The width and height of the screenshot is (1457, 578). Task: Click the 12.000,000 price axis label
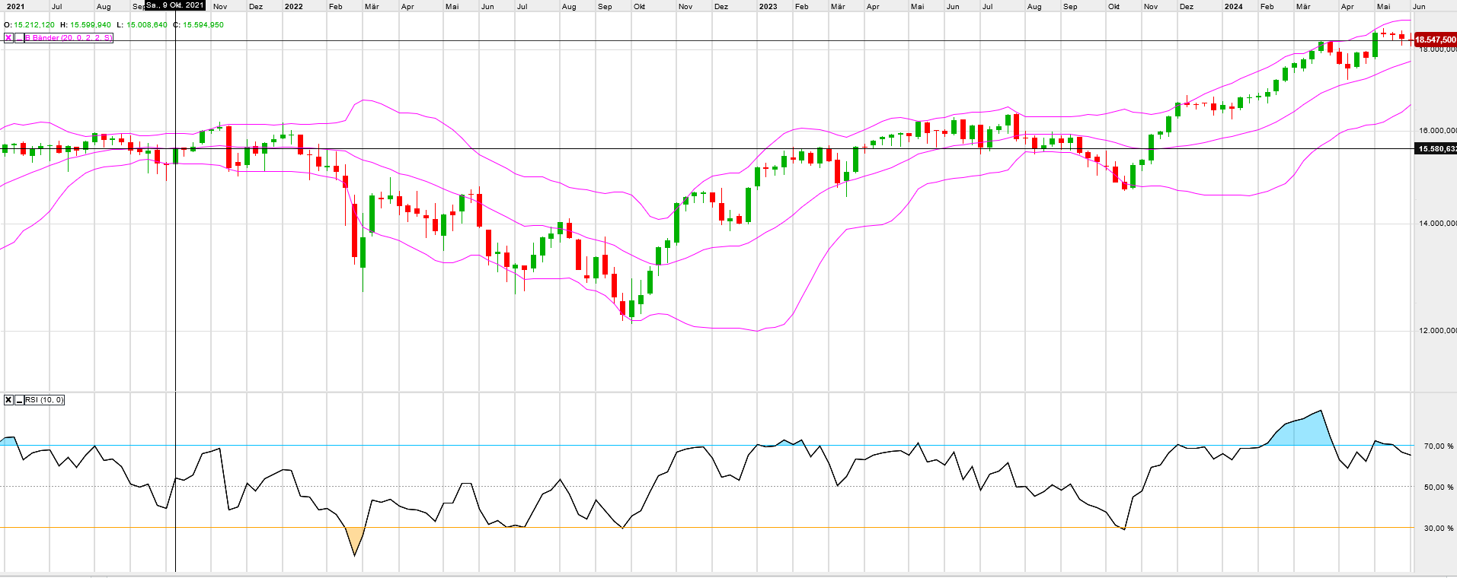pyautogui.click(x=1437, y=331)
